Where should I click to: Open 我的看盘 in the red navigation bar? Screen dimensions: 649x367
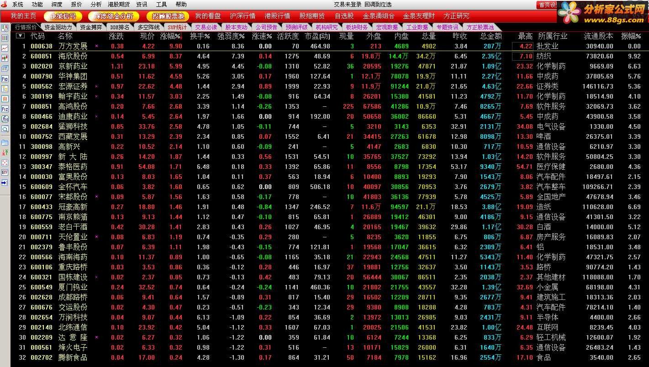pos(208,16)
